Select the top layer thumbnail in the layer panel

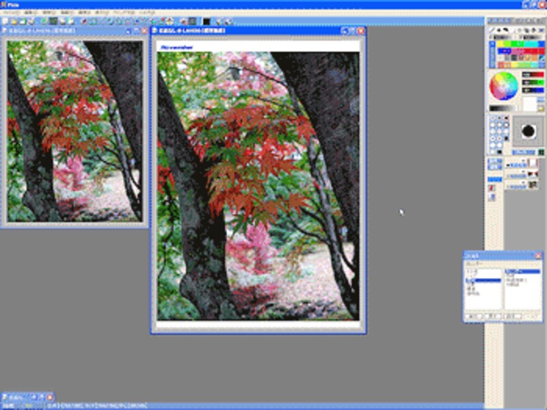pyautogui.click(x=533, y=163)
